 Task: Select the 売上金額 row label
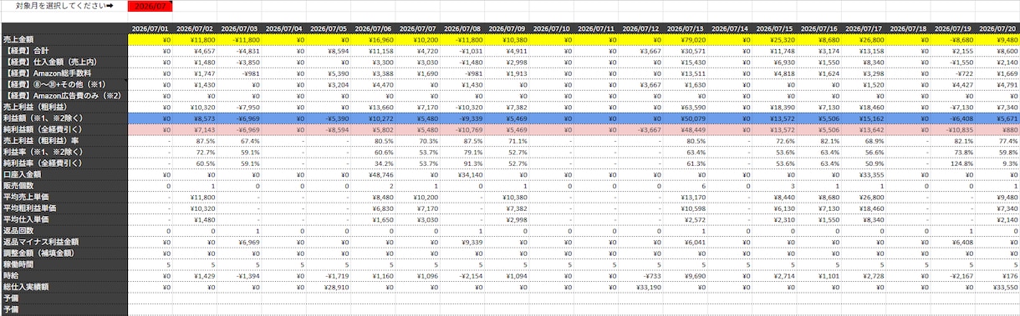point(64,39)
